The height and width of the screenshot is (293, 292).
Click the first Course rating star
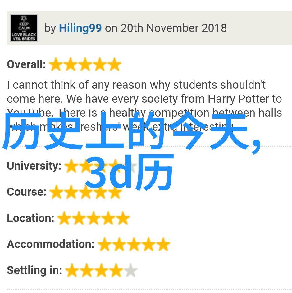pos(56,192)
